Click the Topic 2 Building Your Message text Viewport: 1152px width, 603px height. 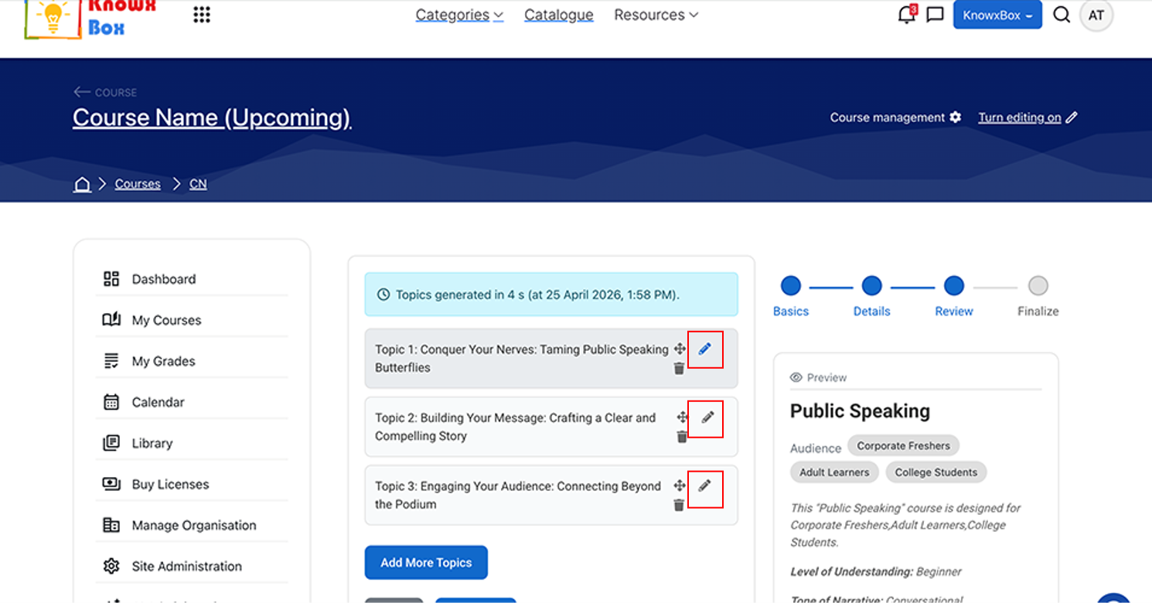516,427
